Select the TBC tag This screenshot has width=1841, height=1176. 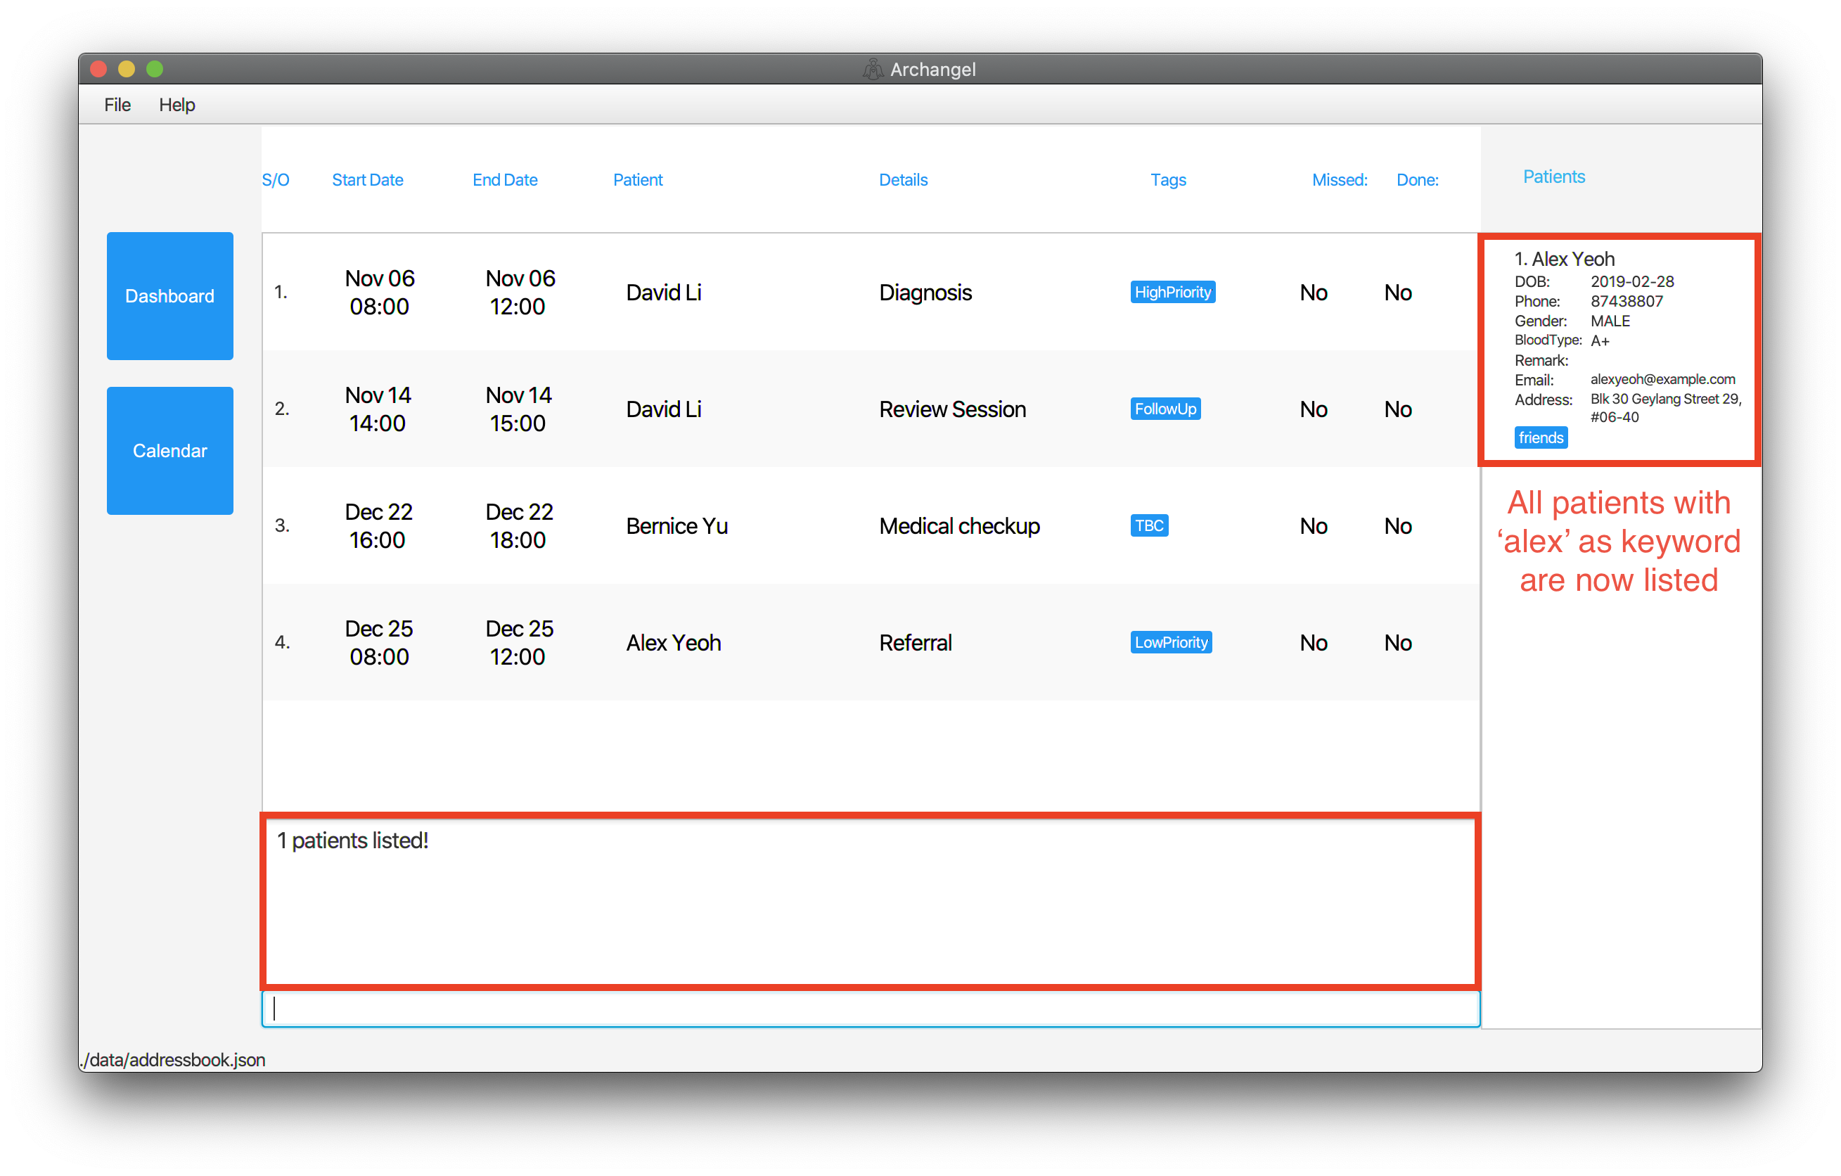[x=1149, y=526]
